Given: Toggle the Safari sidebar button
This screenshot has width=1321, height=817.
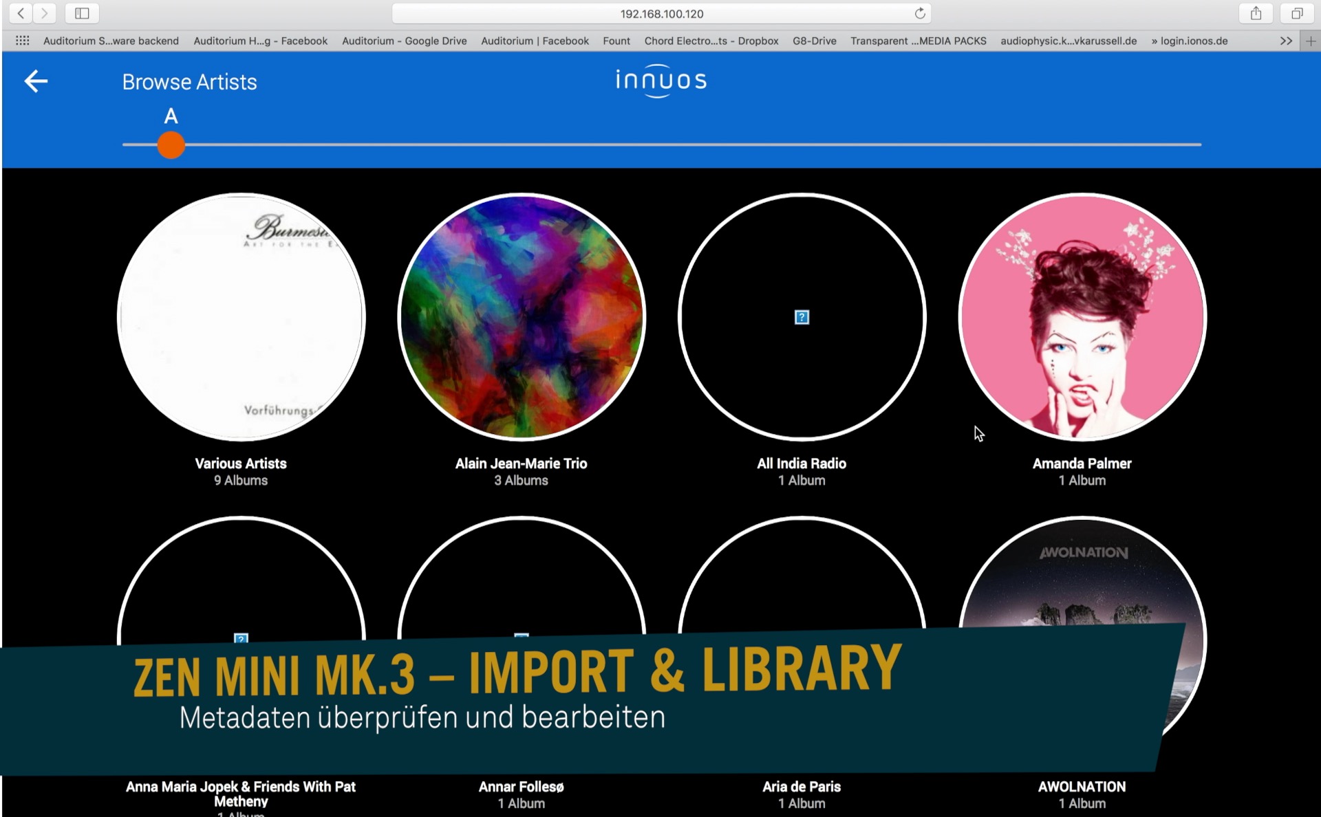Looking at the screenshot, I should pyautogui.click(x=82, y=13).
